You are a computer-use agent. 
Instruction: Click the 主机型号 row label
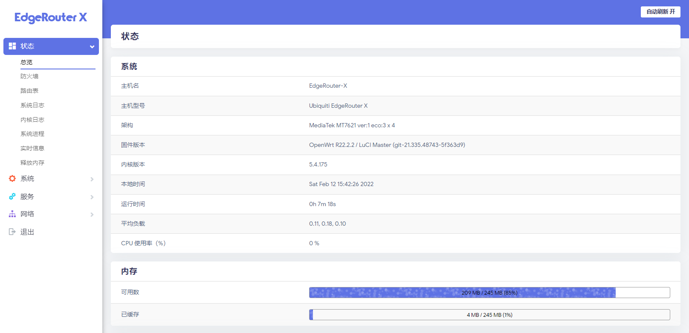[x=133, y=106]
